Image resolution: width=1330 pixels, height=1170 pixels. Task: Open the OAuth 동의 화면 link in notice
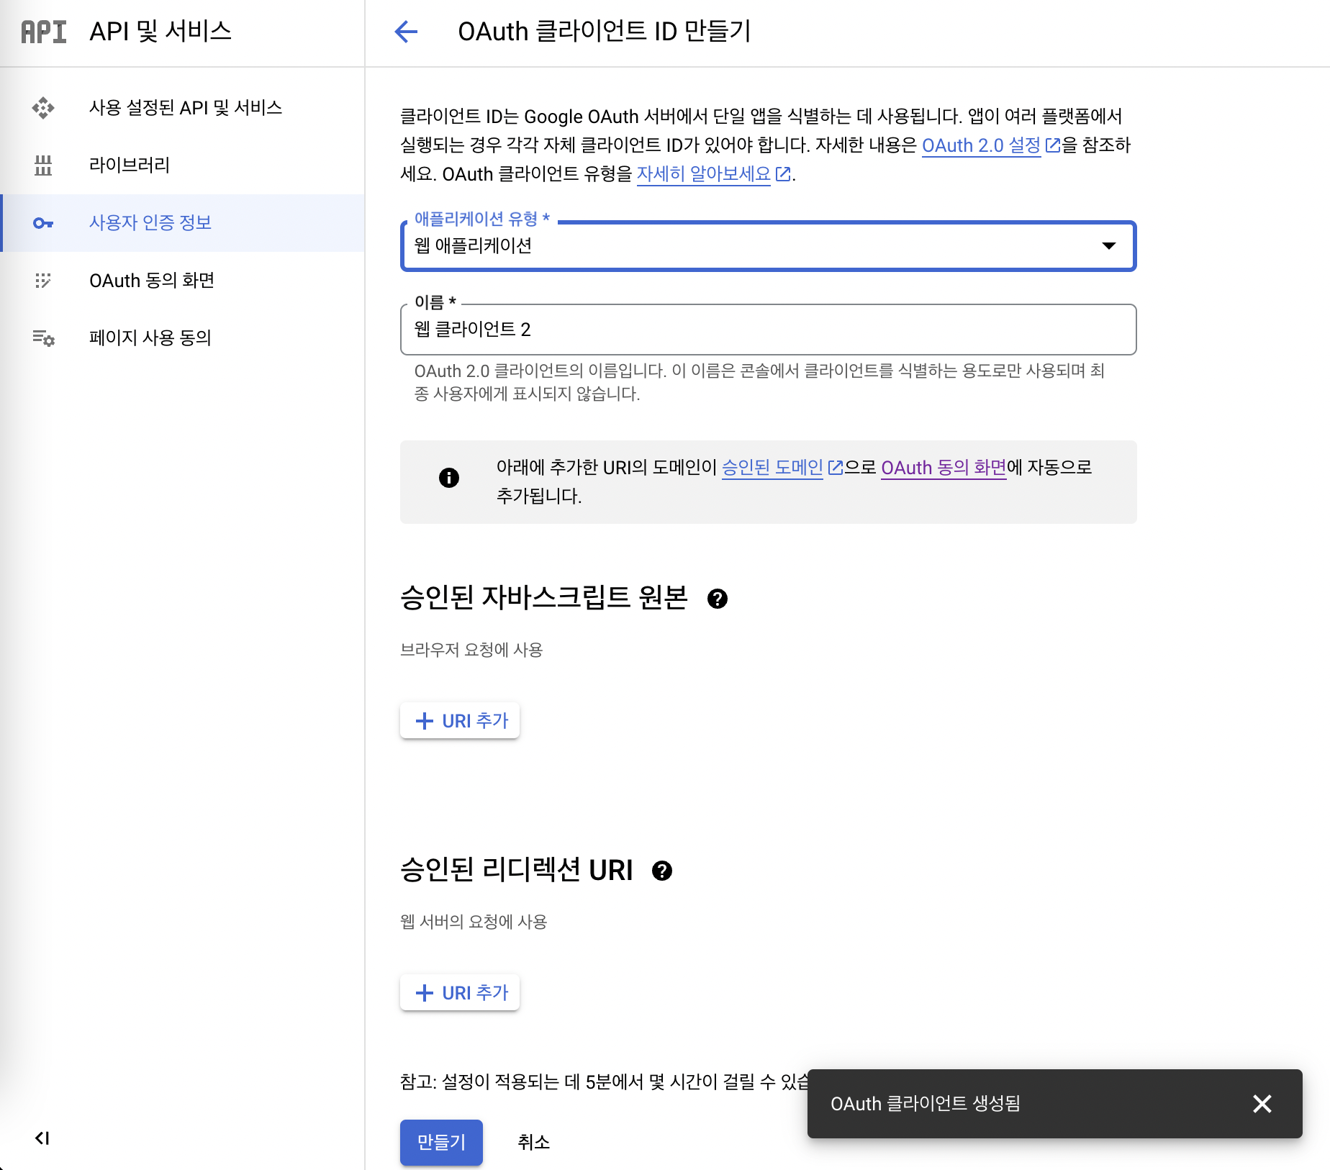[944, 468]
